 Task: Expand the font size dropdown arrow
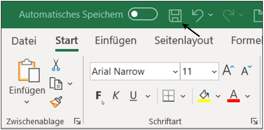(x=214, y=72)
